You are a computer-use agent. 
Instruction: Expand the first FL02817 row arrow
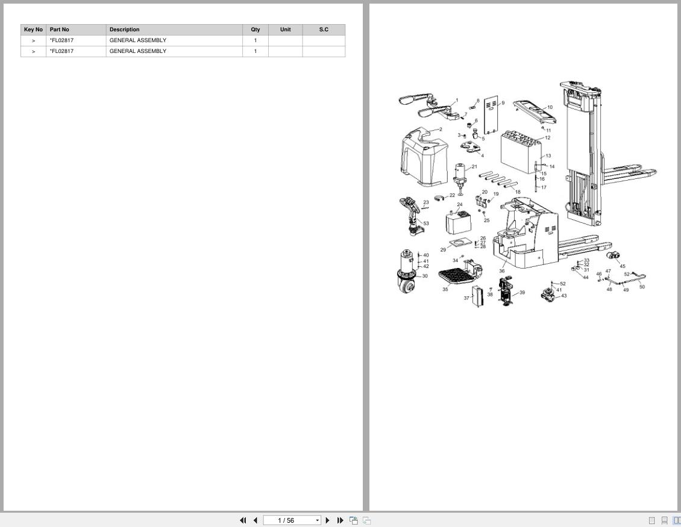click(33, 40)
